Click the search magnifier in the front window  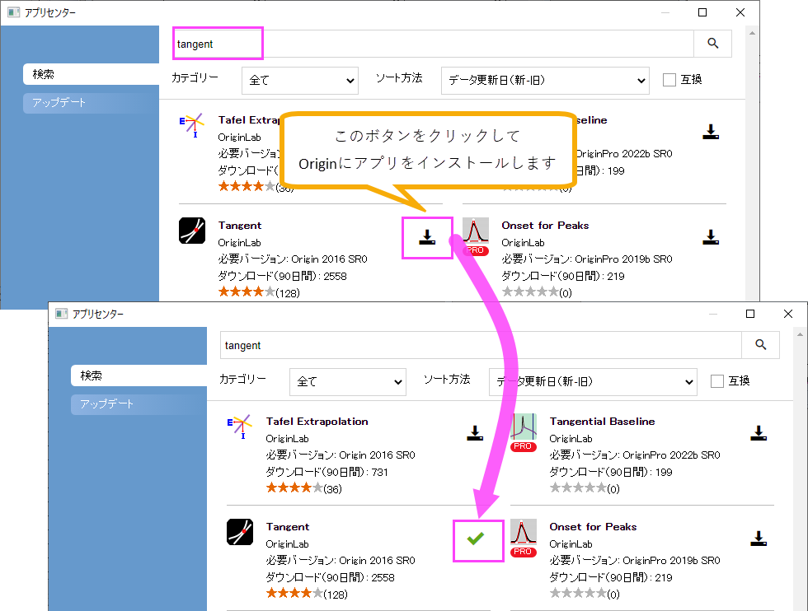[760, 345]
